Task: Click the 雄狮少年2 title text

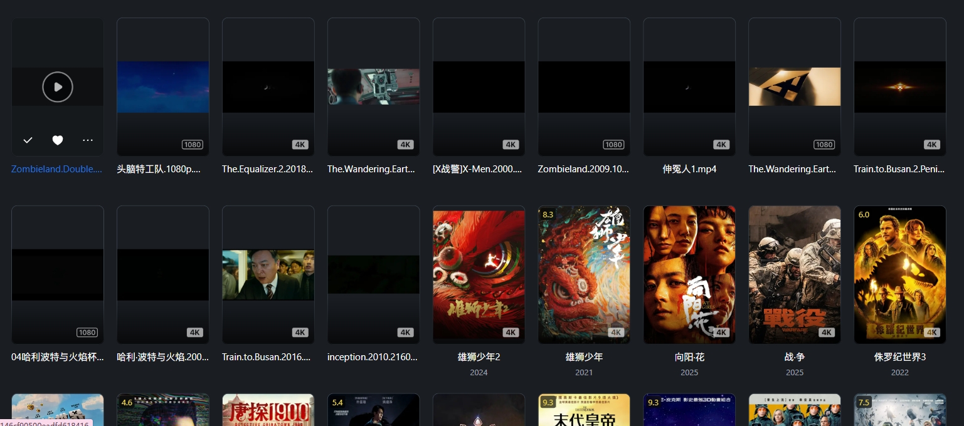Action: pos(479,357)
